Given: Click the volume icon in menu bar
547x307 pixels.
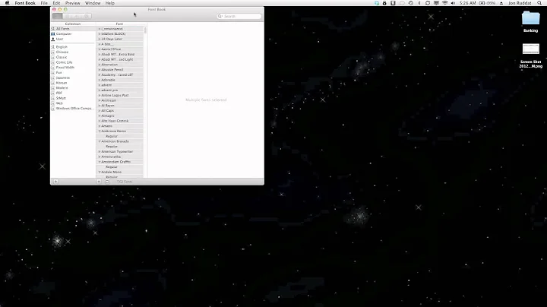Looking at the screenshot, I should (x=453, y=3).
